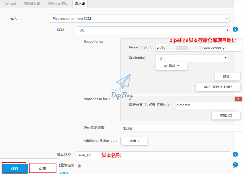
Task: Open the 定义 Pipeline script from SCM dropdown
Action: point(140,18)
